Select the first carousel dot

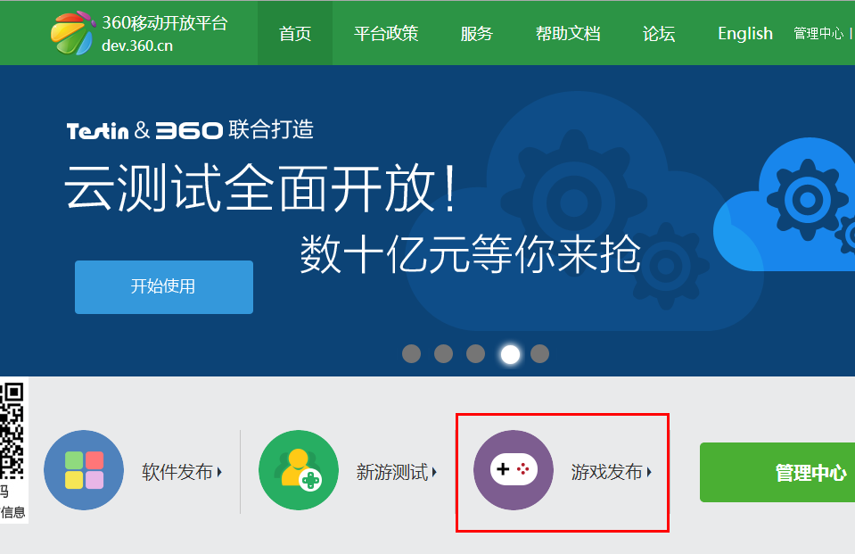click(x=411, y=353)
